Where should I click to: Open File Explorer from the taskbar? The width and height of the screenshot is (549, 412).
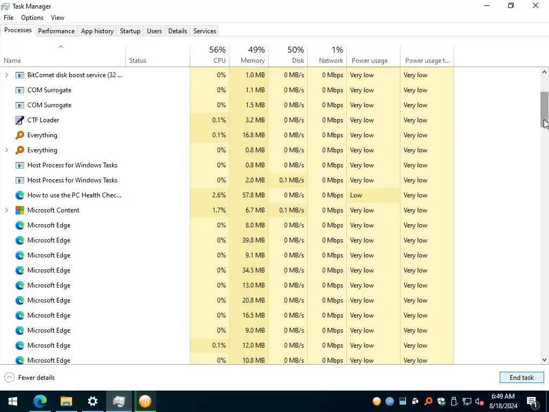point(66,401)
